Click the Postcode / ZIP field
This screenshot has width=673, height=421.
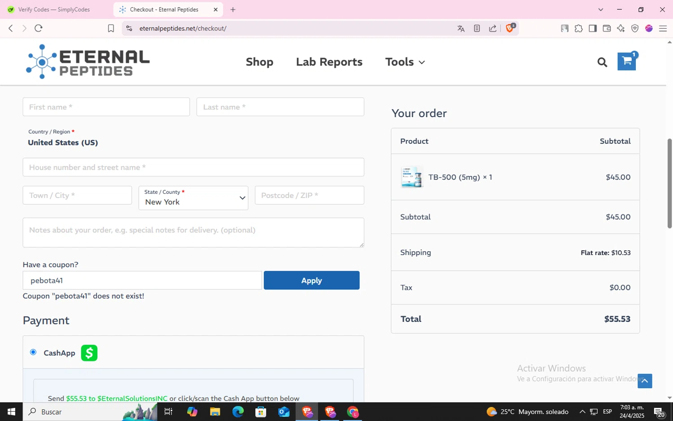tap(310, 195)
